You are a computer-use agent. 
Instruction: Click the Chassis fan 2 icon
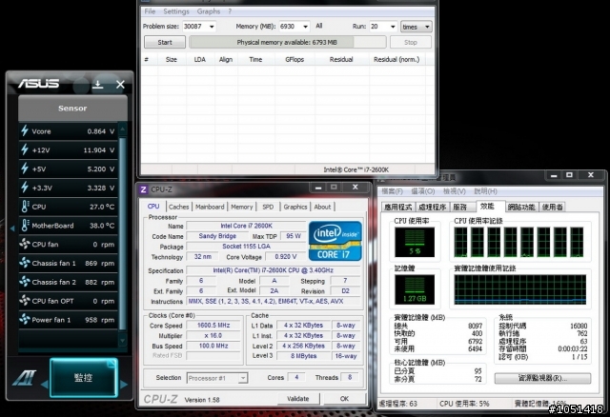coord(25,282)
